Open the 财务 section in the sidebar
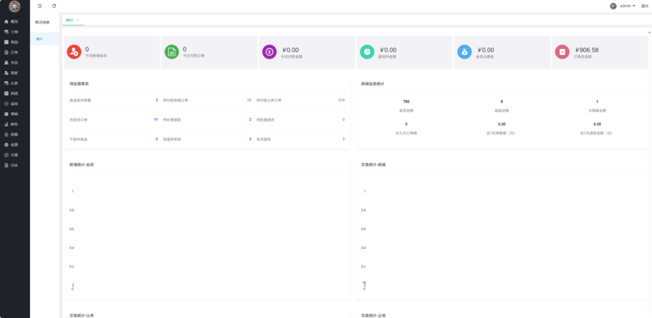 click(x=14, y=124)
